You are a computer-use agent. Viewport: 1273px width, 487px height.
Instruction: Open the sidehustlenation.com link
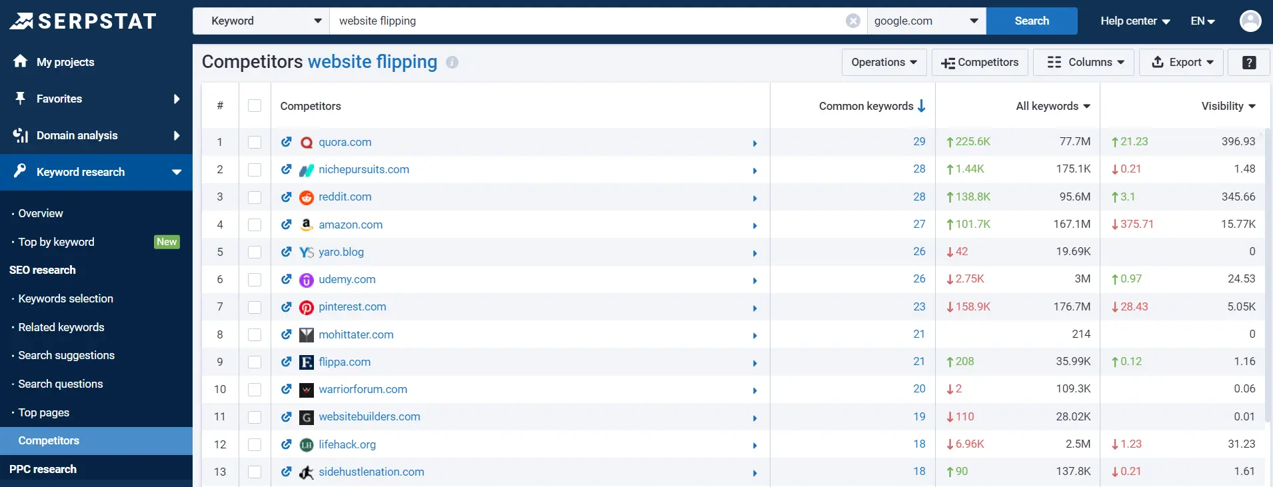371,472
